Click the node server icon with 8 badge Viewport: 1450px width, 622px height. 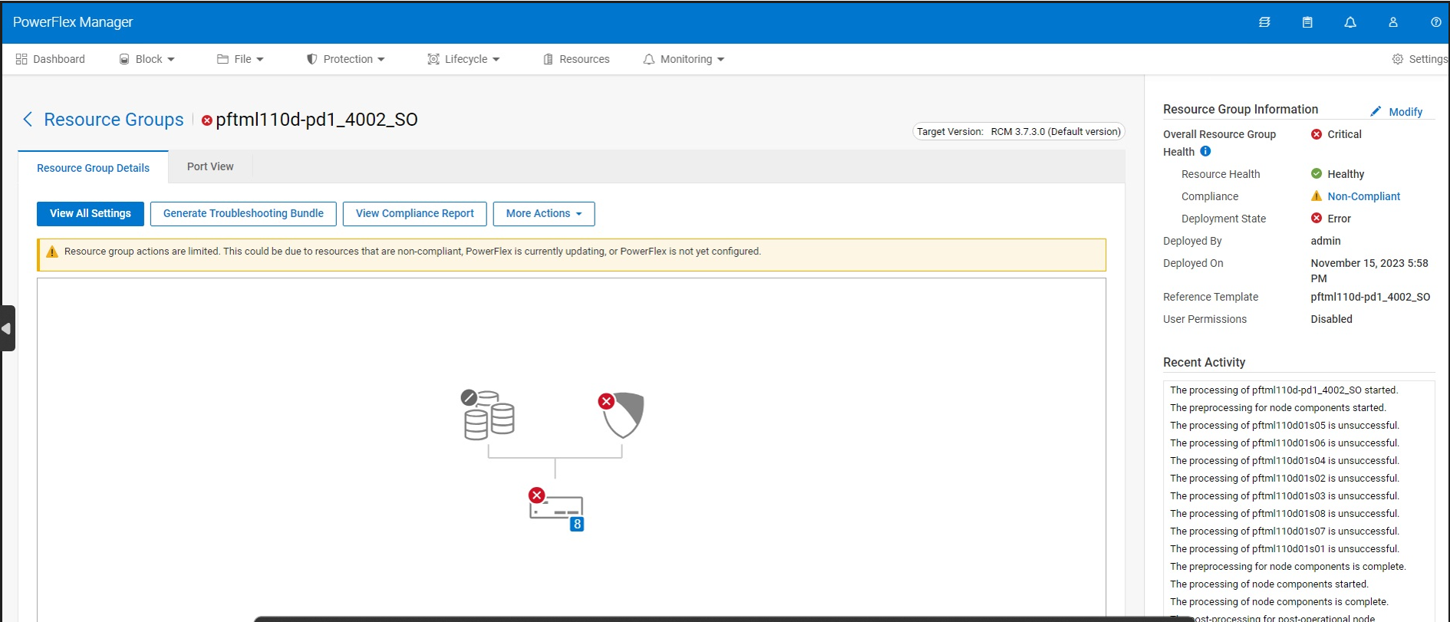click(x=557, y=509)
